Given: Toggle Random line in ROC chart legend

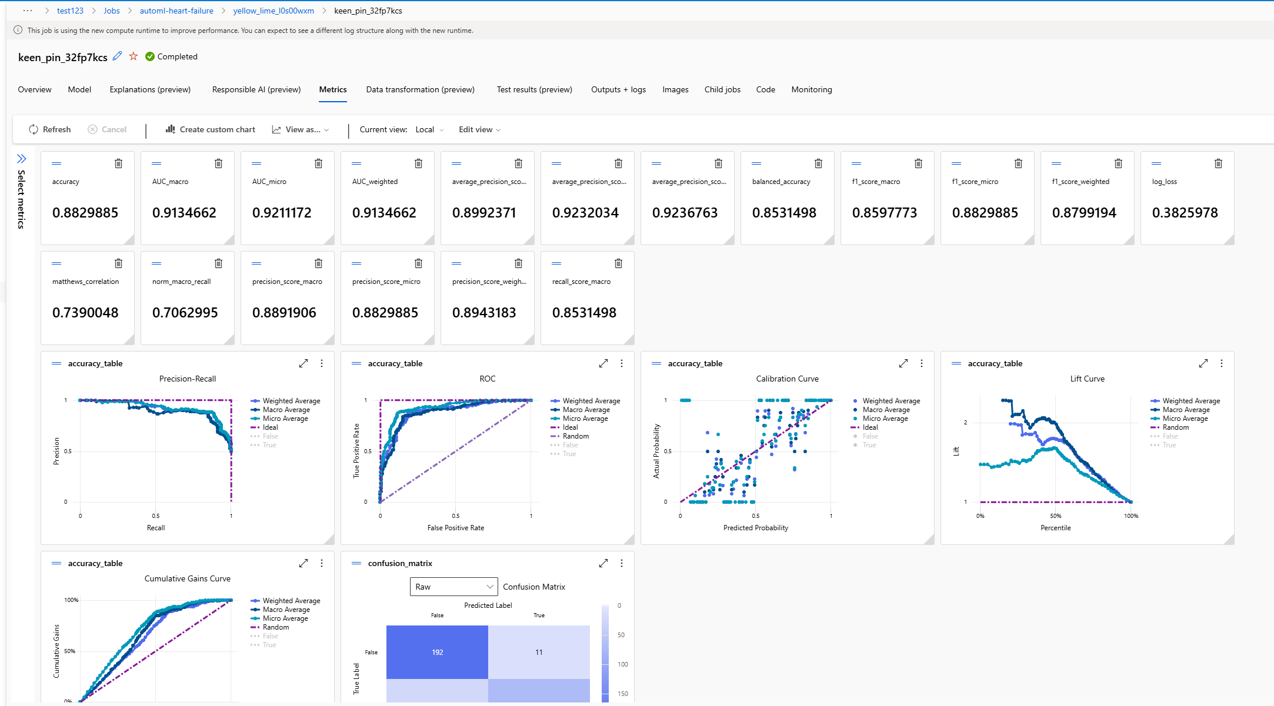Looking at the screenshot, I should [575, 436].
